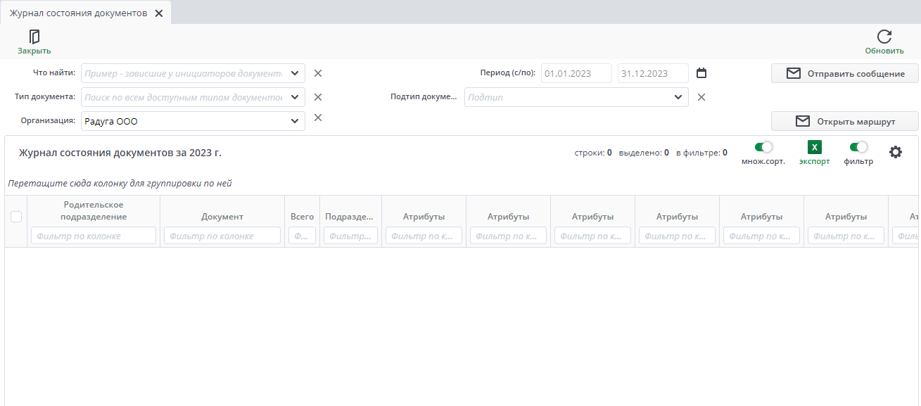The width and height of the screenshot is (921, 406).
Task: Clear the Организация selection
Action: tap(317, 118)
